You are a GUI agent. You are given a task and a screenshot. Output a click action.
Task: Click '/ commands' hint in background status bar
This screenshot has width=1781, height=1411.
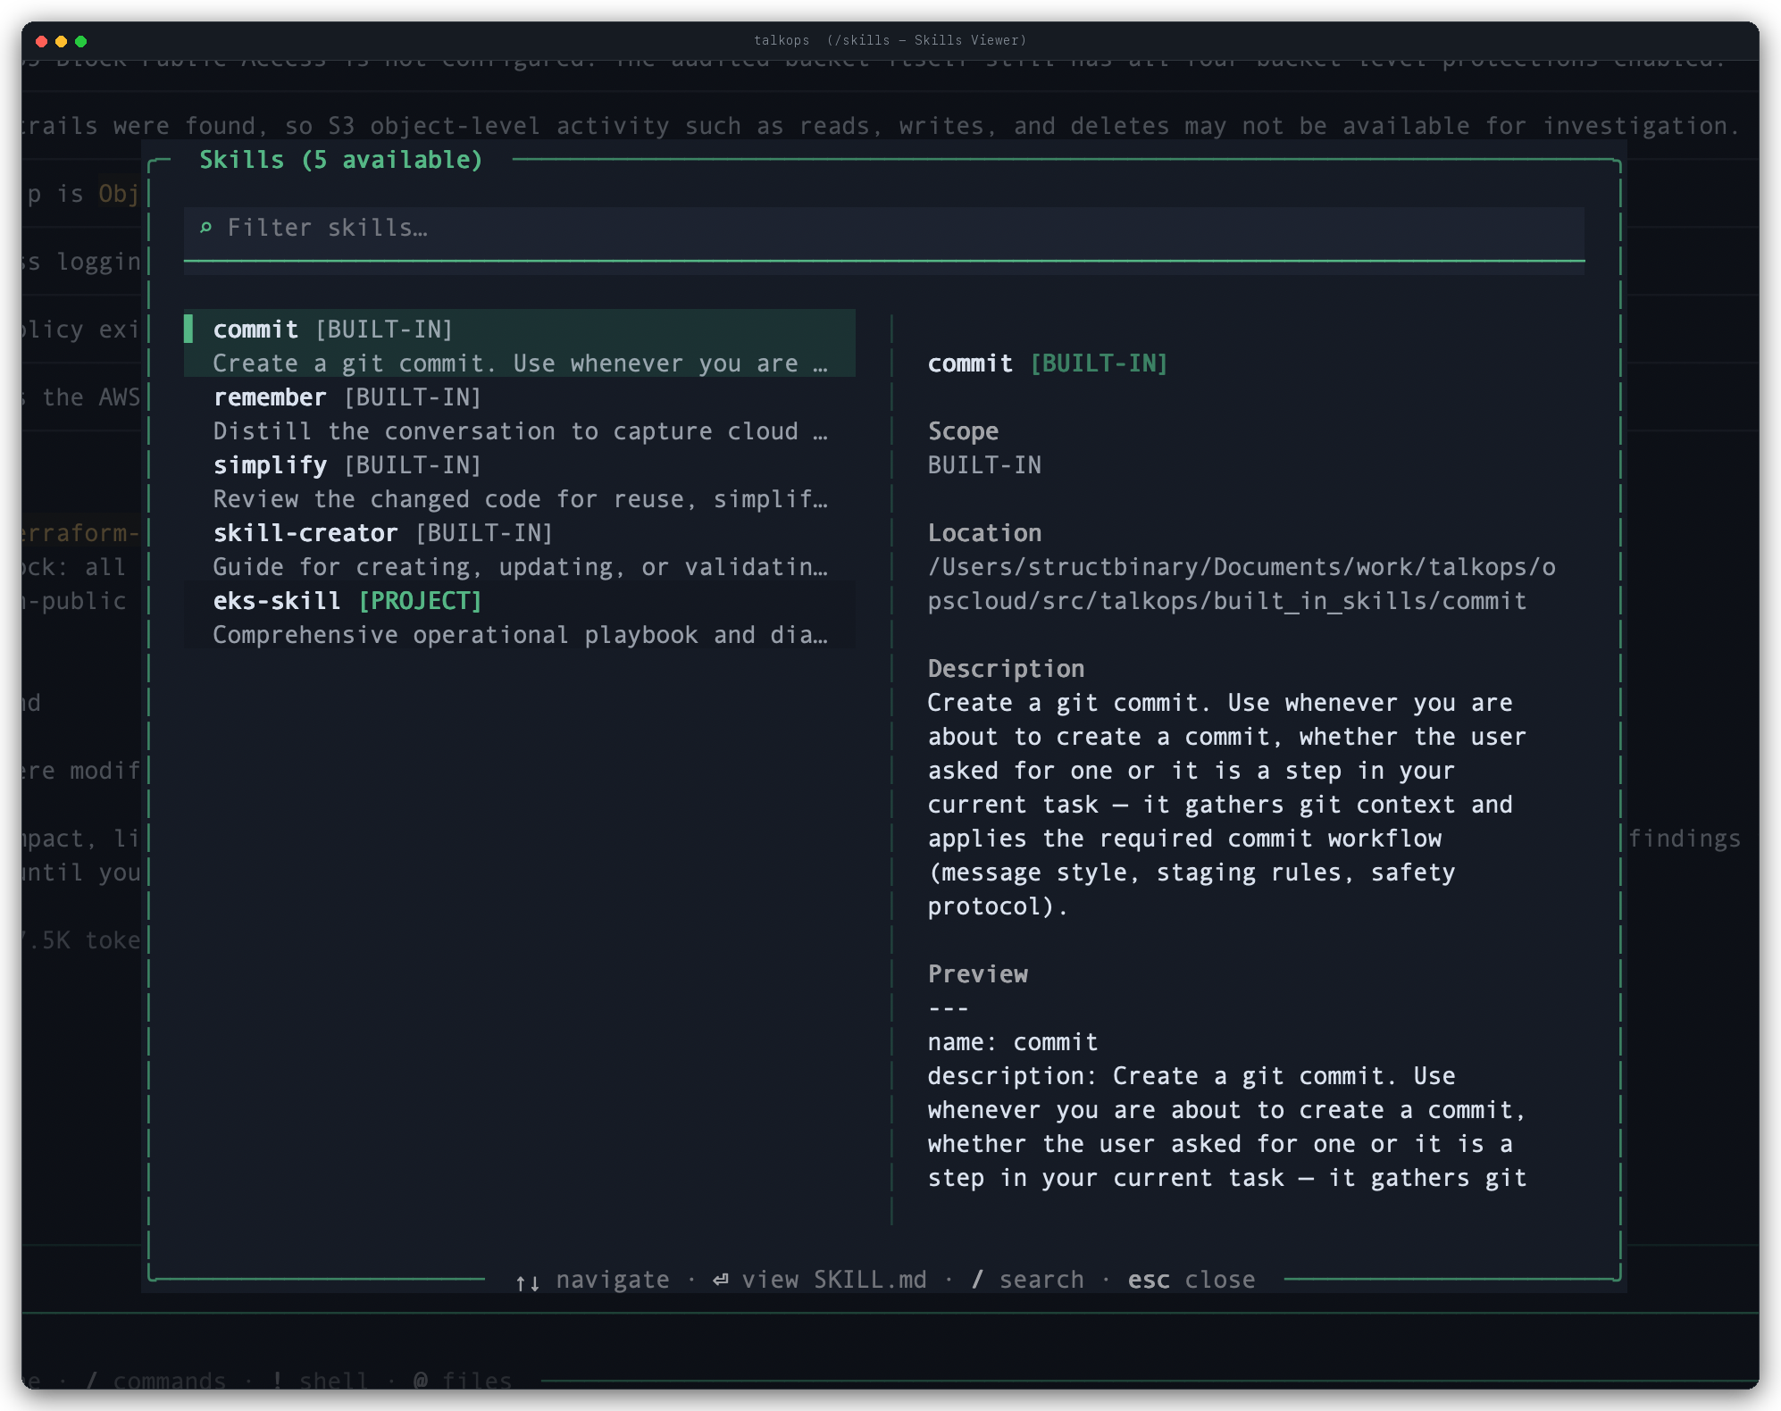[x=156, y=1380]
